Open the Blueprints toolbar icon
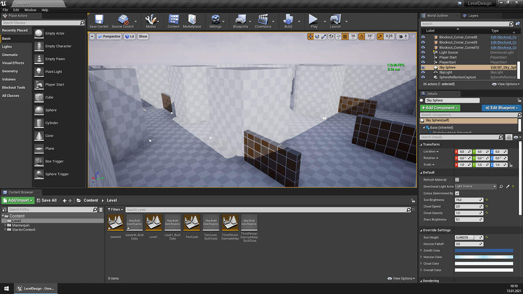This screenshot has width=523, height=294. pyautogui.click(x=241, y=20)
